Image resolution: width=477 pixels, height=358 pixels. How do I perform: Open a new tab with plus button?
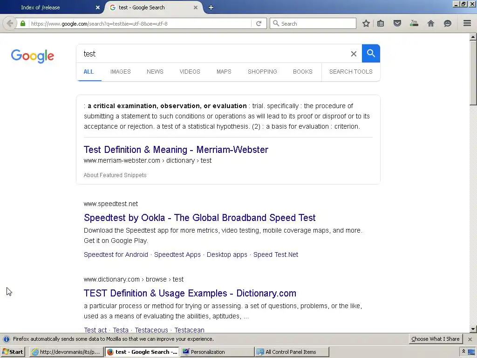[211, 7]
